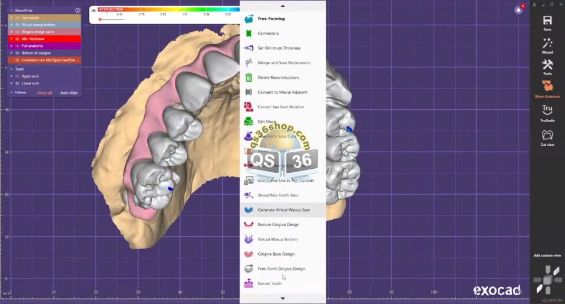Click the view orientation cube
The width and height of the screenshot is (565, 304).
pyautogui.click(x=547, y=280)
